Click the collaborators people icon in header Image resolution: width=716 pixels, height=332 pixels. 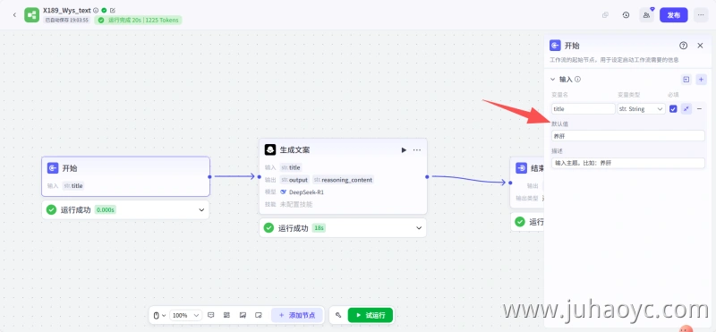[646, 15]
